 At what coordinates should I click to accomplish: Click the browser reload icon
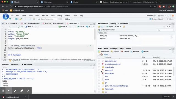11,7
